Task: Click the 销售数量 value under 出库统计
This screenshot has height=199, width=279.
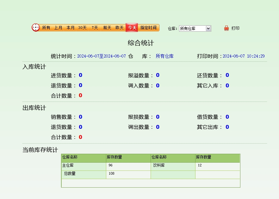Action: (x=80, y=117)
